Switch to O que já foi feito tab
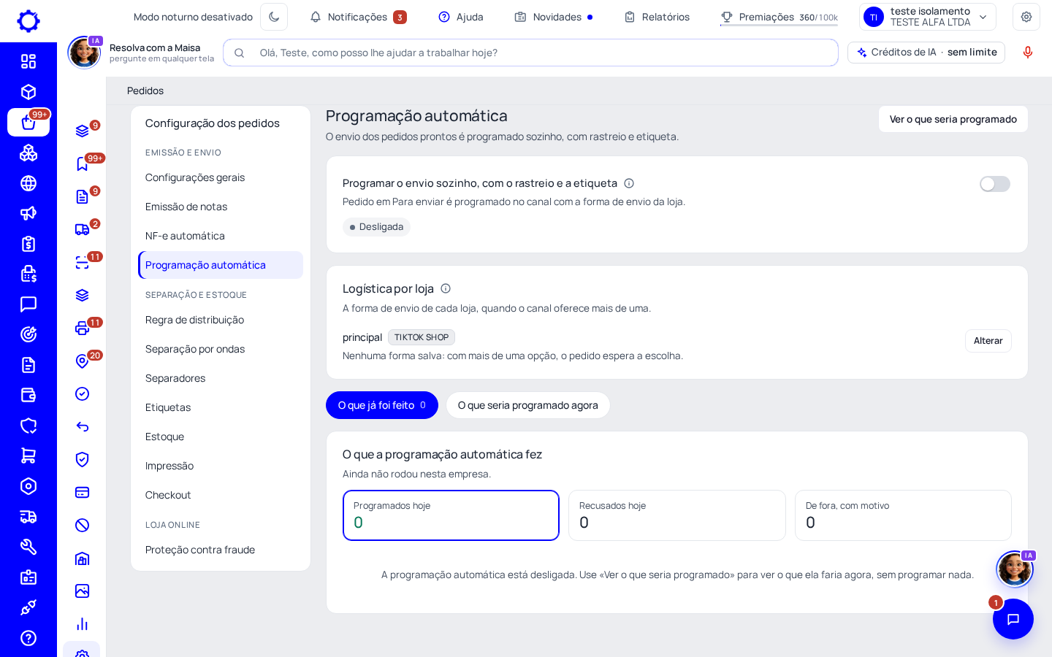The height and width of the screenshot is (657, 1052). (382, 405)
